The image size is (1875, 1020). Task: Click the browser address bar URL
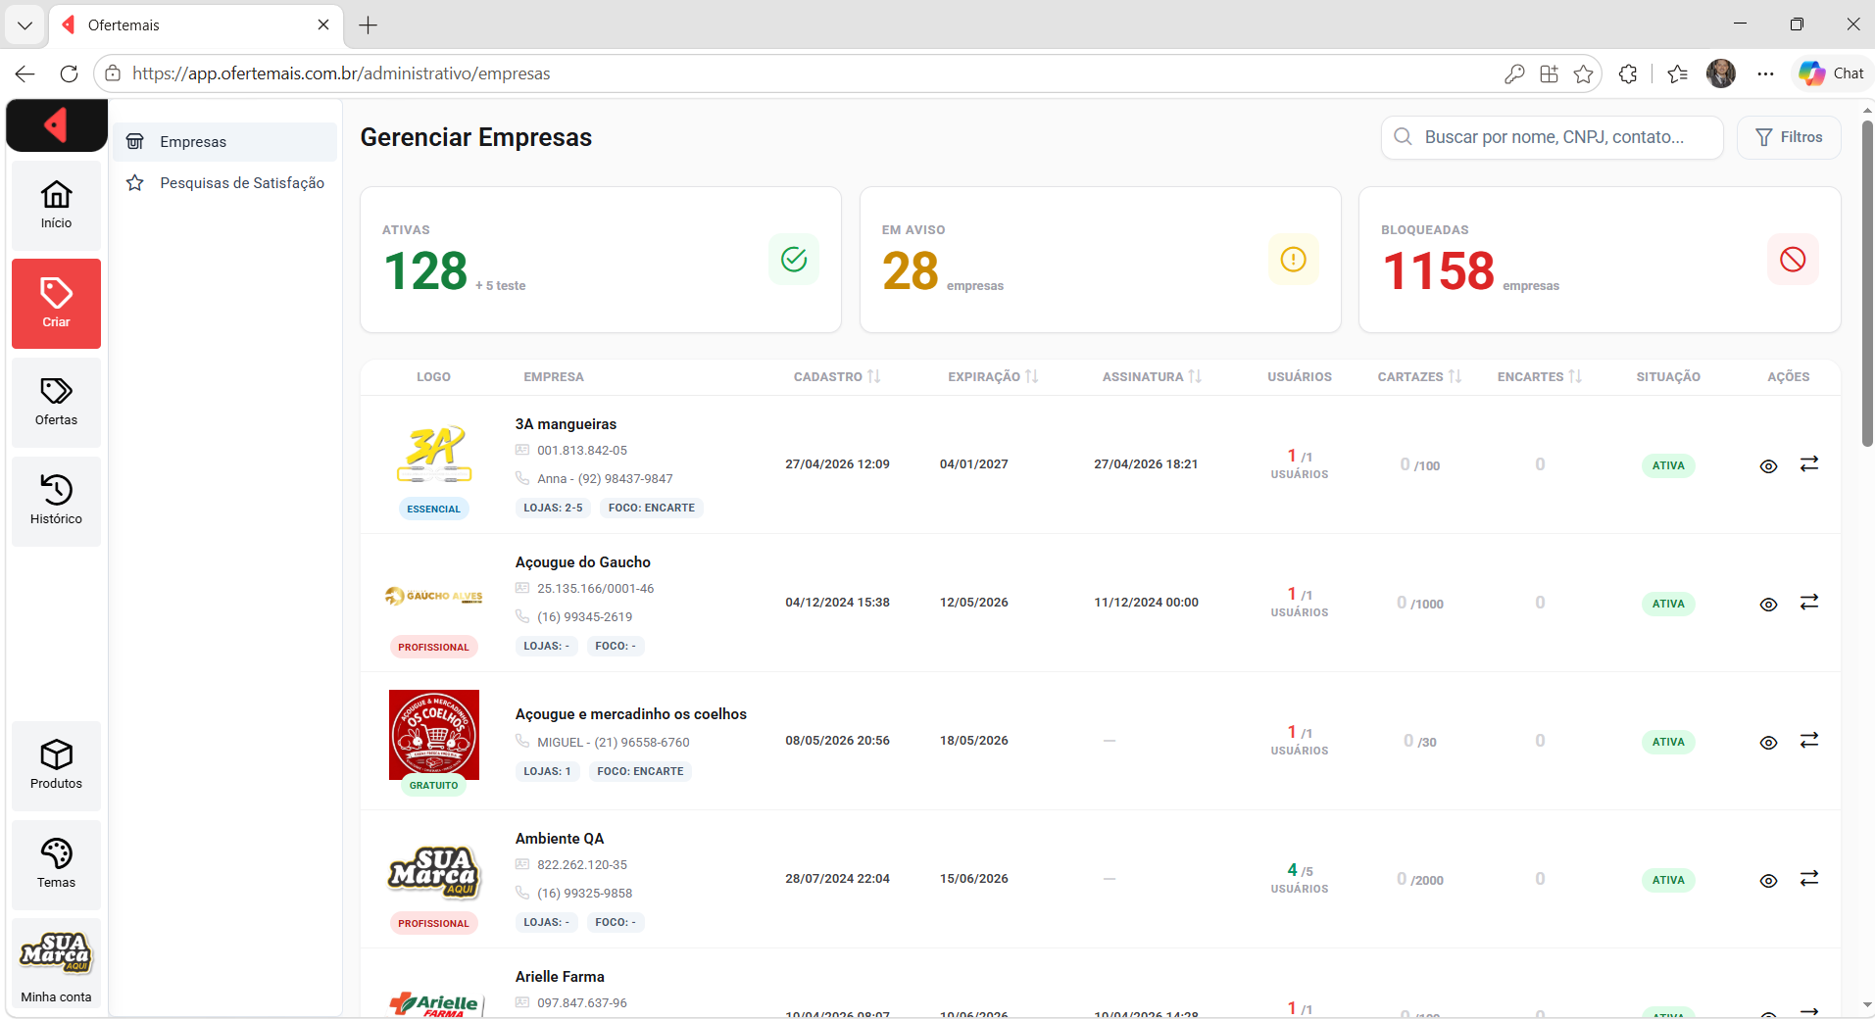(x=341, y=73)
